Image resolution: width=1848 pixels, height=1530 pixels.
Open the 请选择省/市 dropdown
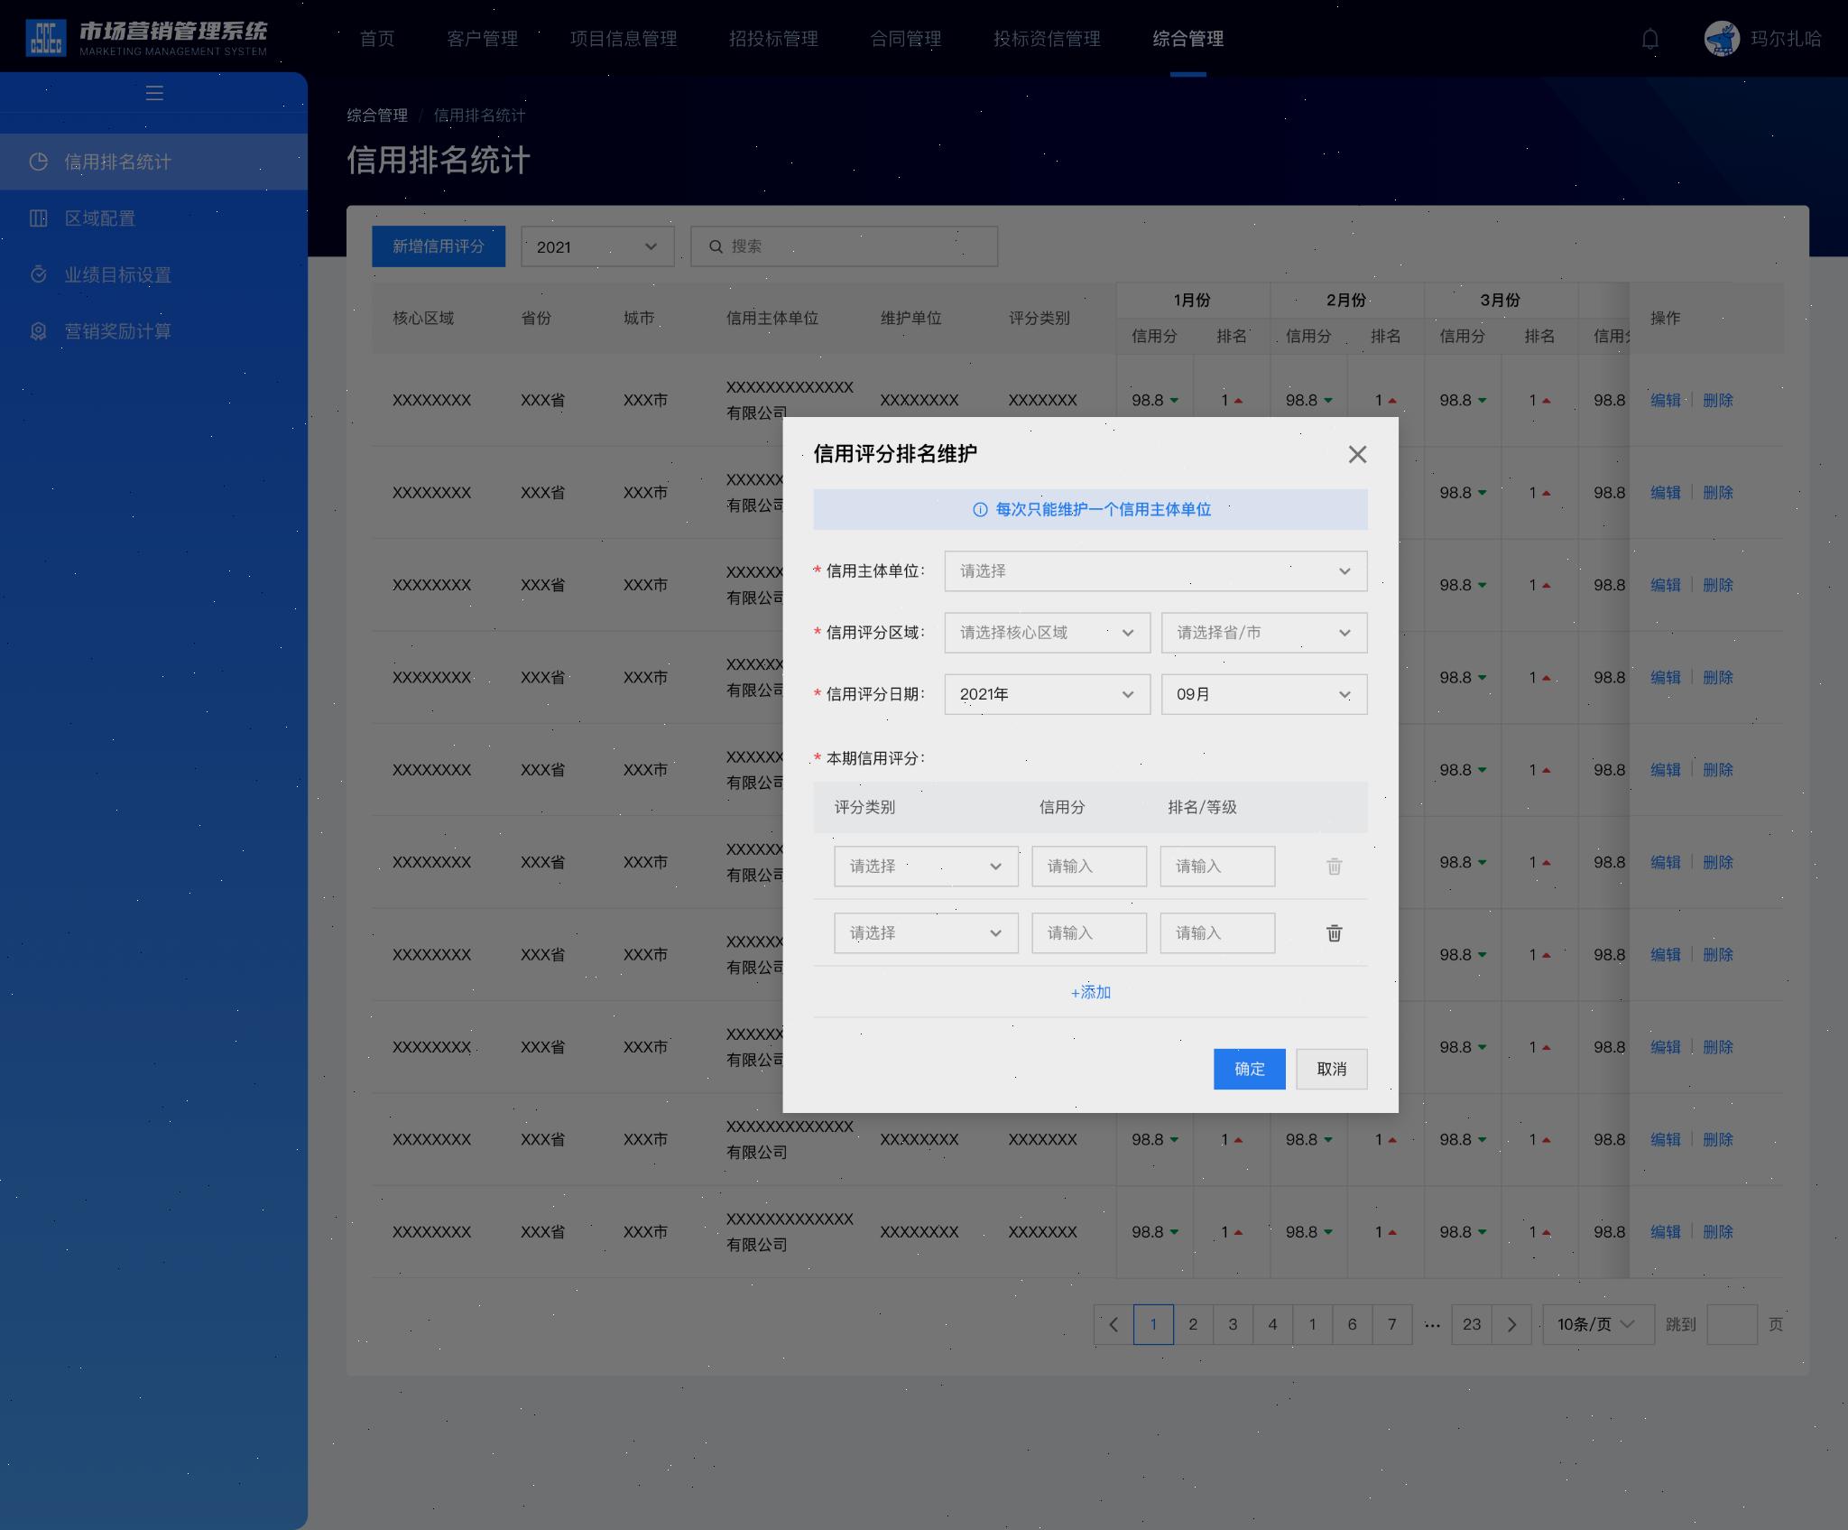1264,633
